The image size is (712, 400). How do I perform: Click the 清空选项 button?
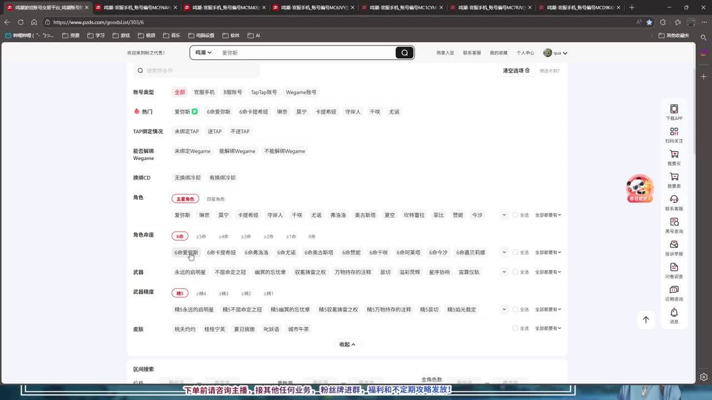tap(516, 71)
